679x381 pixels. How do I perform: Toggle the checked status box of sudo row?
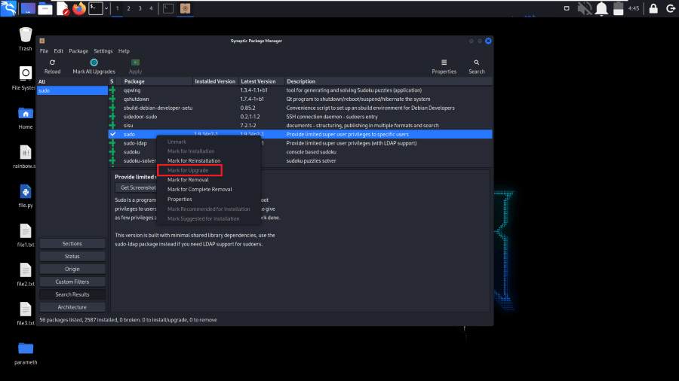(112, 134)
